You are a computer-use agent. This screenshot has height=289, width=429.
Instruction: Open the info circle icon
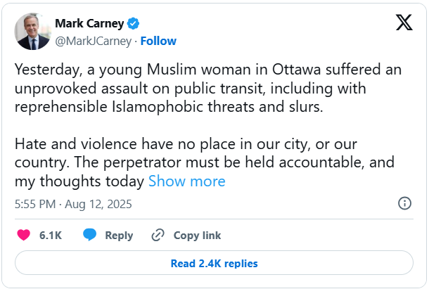pyautogui.click(x=405, y=204)
